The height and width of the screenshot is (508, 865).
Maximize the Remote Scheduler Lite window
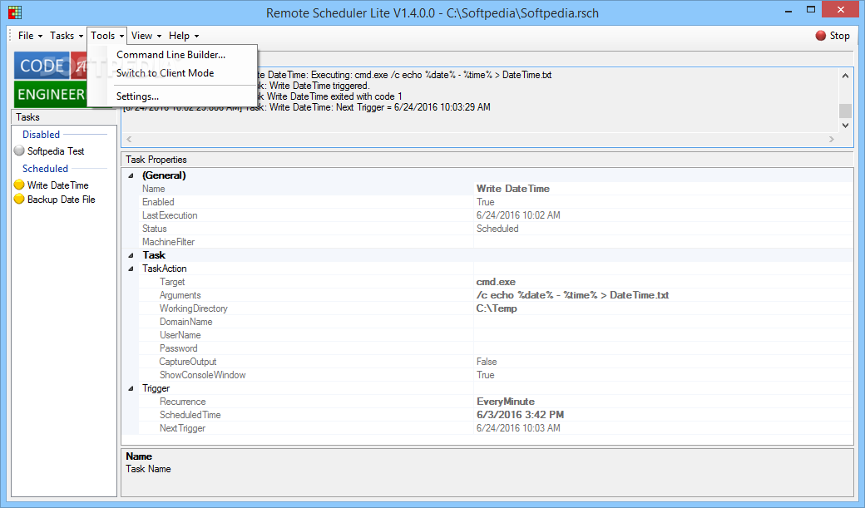pos(810,11)
